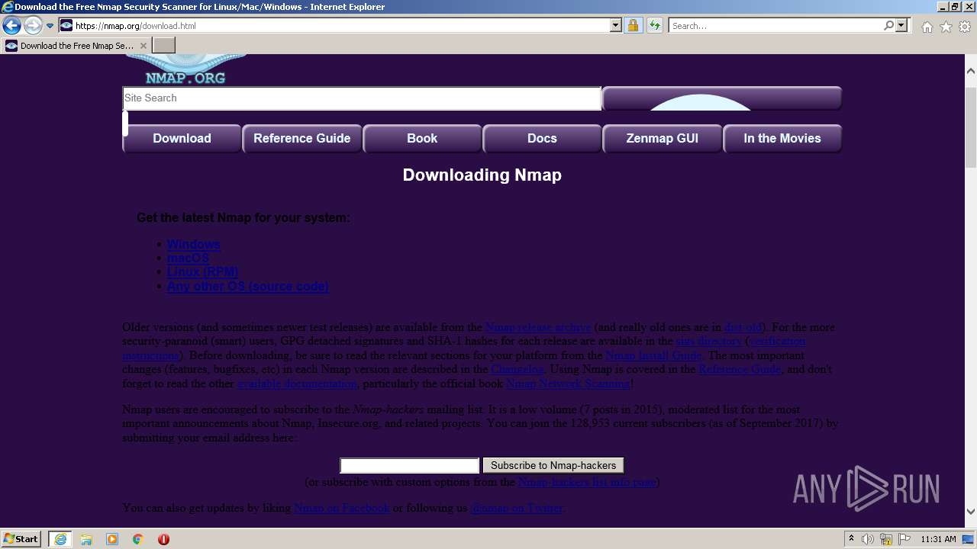Open Google Chrome taskbar icon
This screenshot has width=977, height=549.
pos(138,539)
